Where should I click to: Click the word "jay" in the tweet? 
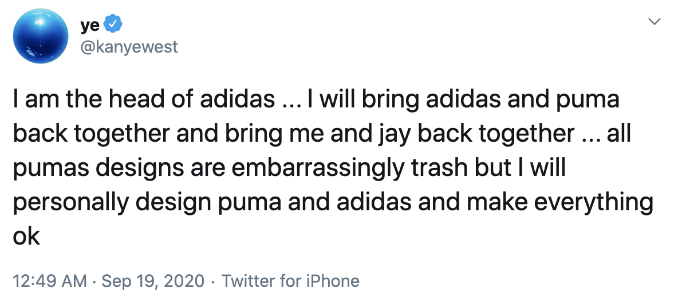(x=408, y=134)
